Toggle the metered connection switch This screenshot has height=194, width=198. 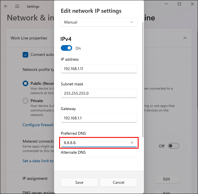pos(174,146)
